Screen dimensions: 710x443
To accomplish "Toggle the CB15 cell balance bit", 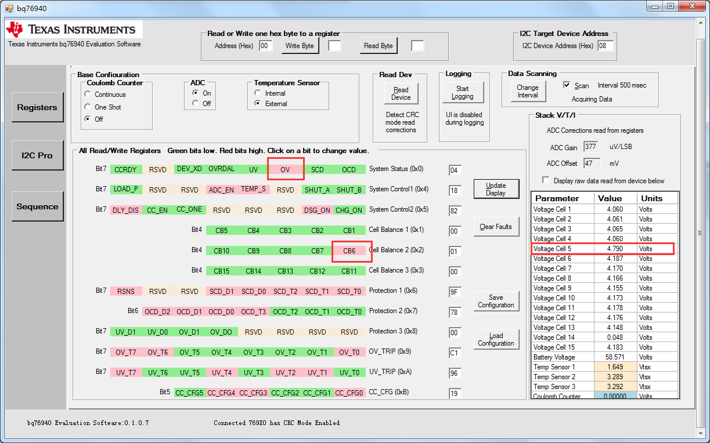I will [x=222, y=271].
